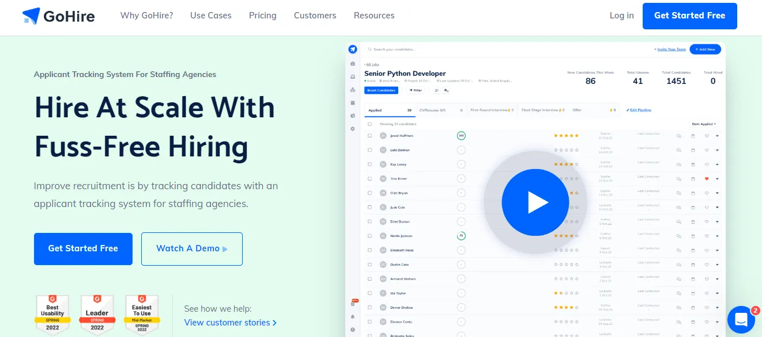Open the Filter button in the candidate toolbar
The height and width of the screenshot is (337, 762).
coord(415,90)
